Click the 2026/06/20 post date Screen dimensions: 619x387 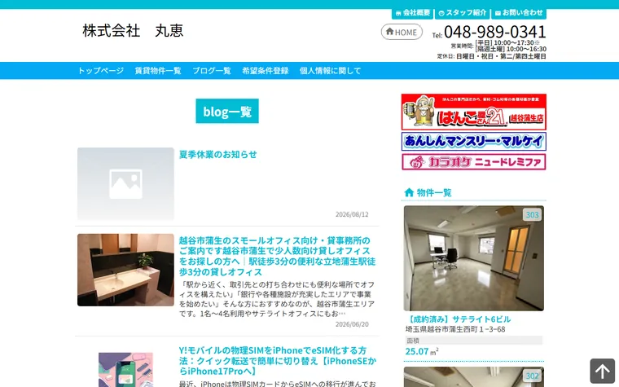tap(352, 324)
